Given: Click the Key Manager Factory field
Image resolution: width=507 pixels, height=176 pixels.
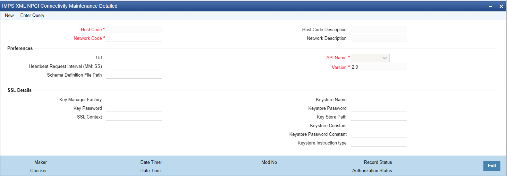Looking at the screenshot, I should point(134,99).
